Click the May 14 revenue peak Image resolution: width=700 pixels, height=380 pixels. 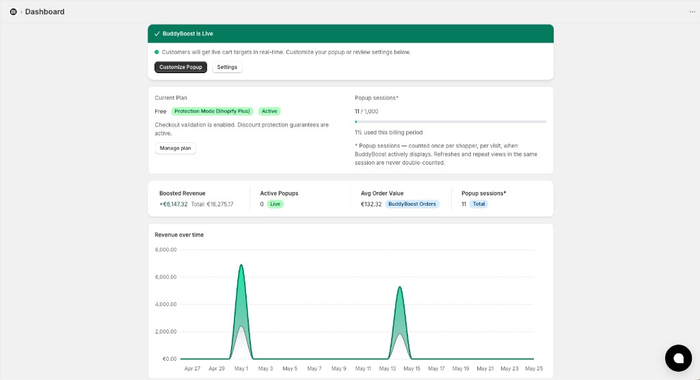(399, 287)
